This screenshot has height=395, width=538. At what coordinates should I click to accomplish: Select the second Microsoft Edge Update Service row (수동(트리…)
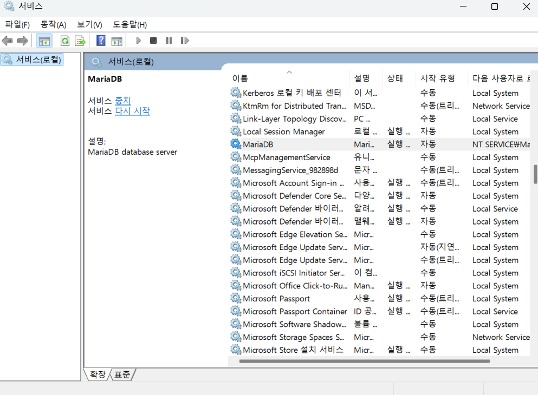(380, 260)
